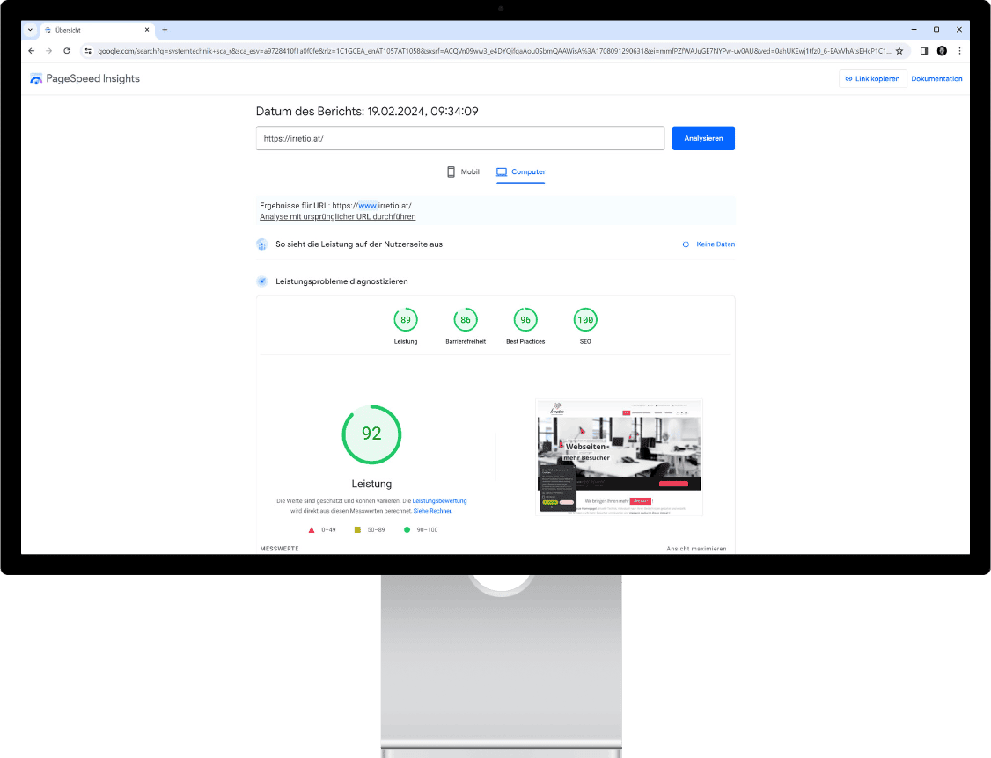Viewport: 991px width, 758px height.
Task: Open a new tab with plus button
Action: pos(165,30)
